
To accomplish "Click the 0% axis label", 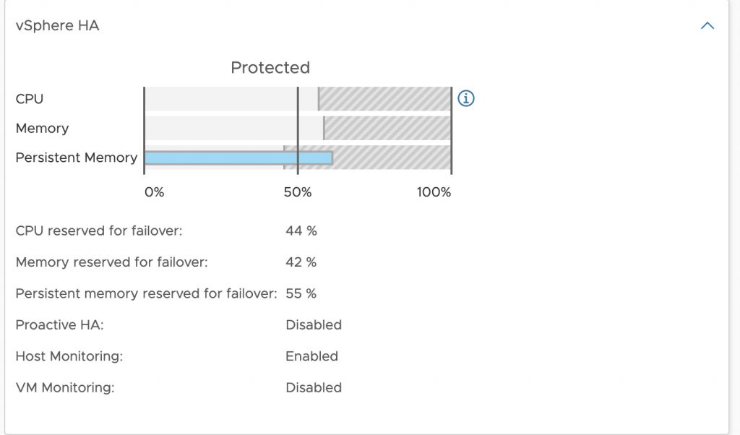I will tap(155, 192).
